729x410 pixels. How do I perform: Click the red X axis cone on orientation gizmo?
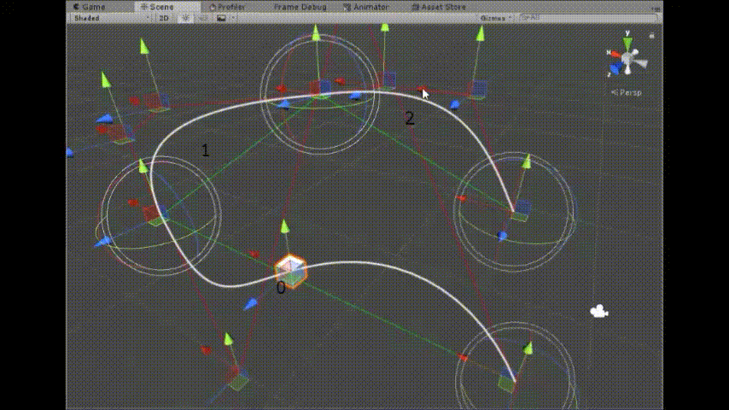pyautogui.click(x=615, y=55)
